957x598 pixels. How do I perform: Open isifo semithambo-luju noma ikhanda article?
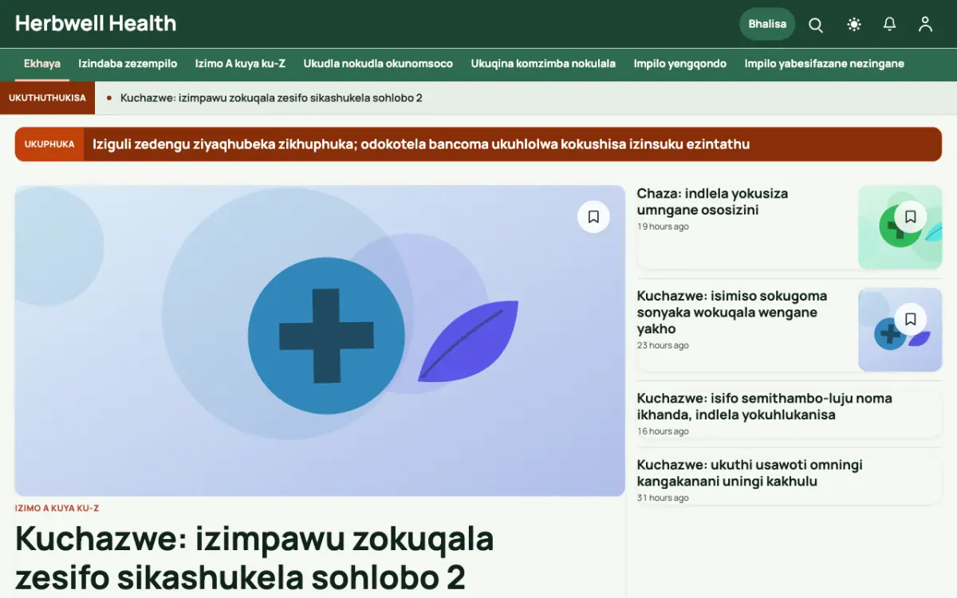(x=764, y=407)
